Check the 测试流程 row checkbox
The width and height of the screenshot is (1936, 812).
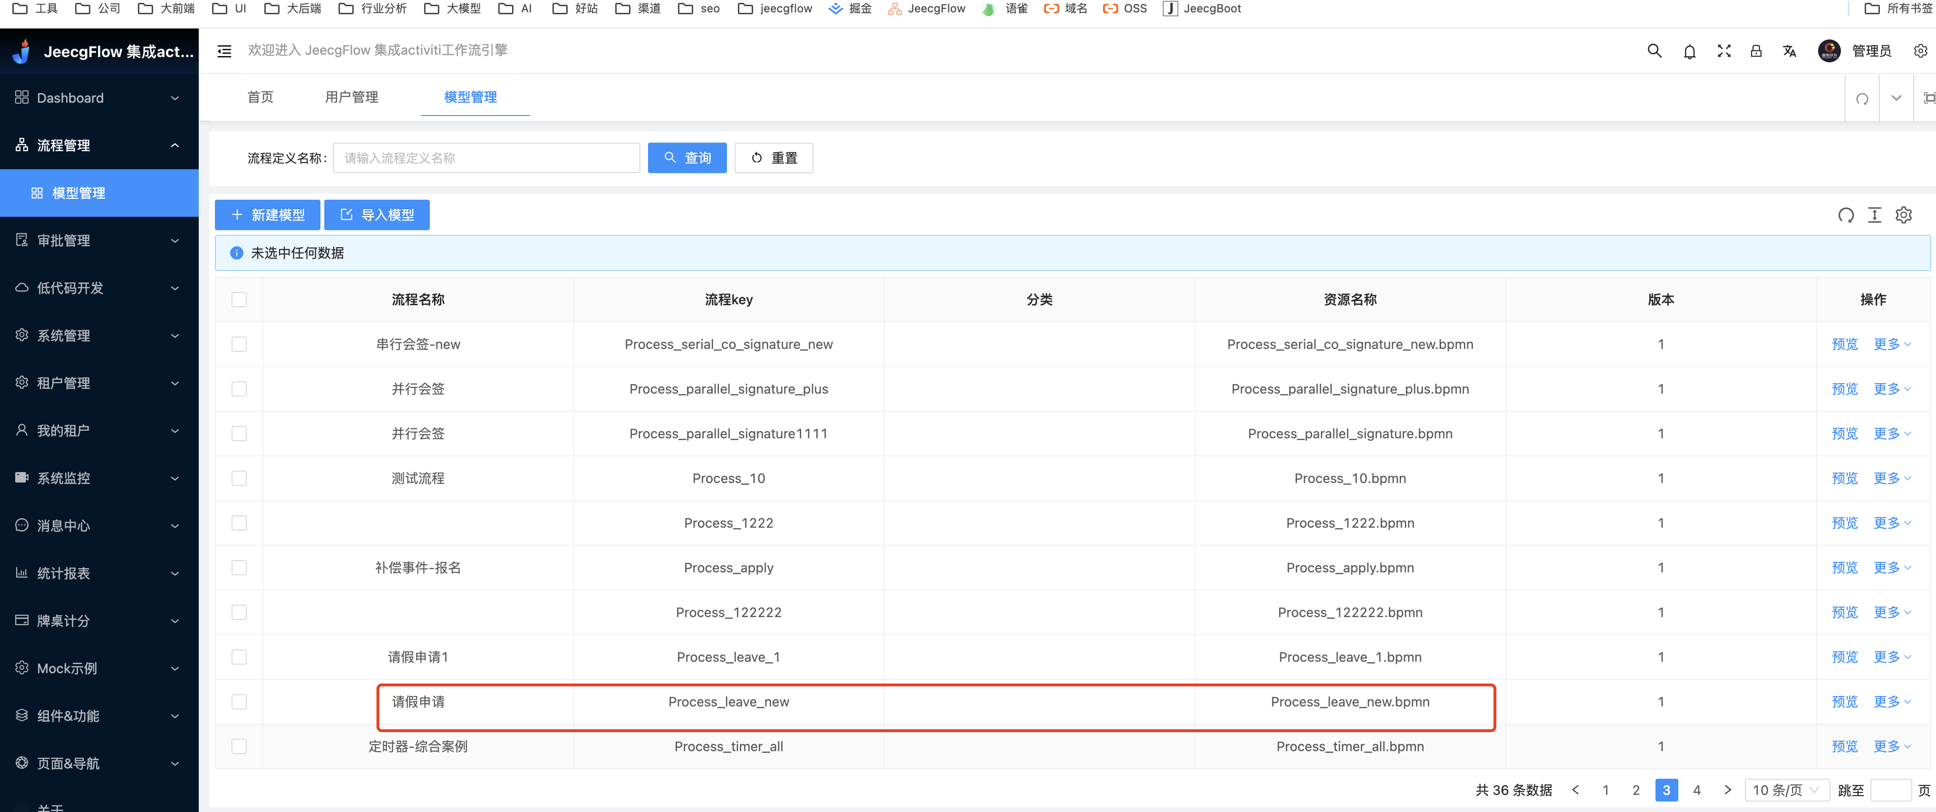[x=239, y=478]
